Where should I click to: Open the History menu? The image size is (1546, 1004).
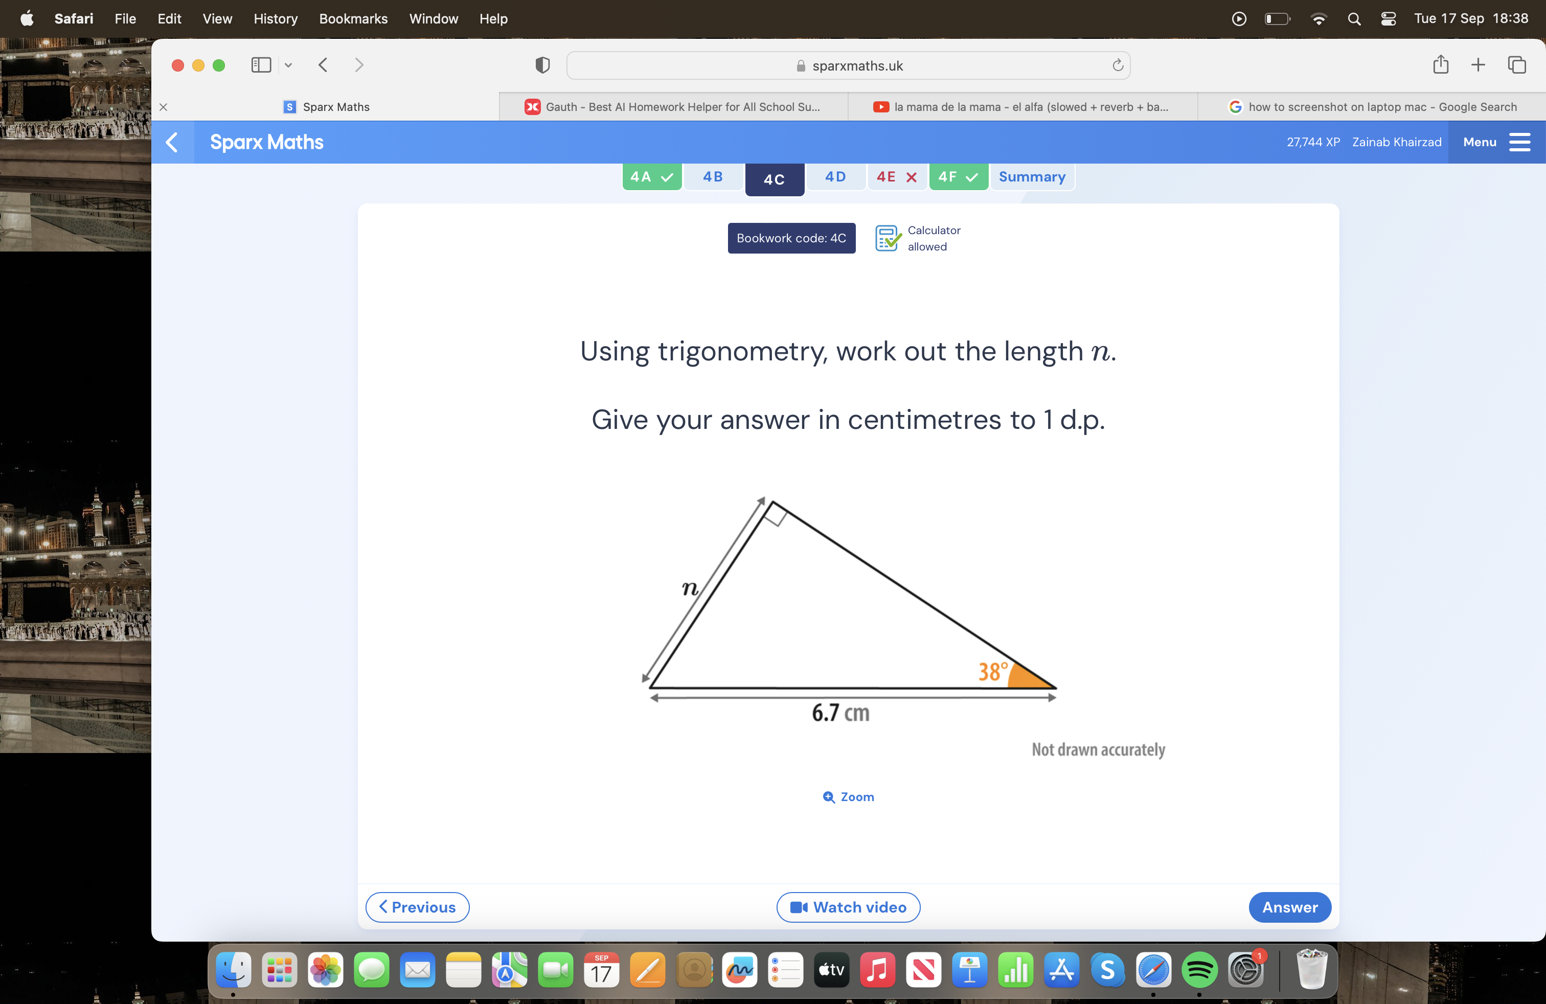coord(276,19)
